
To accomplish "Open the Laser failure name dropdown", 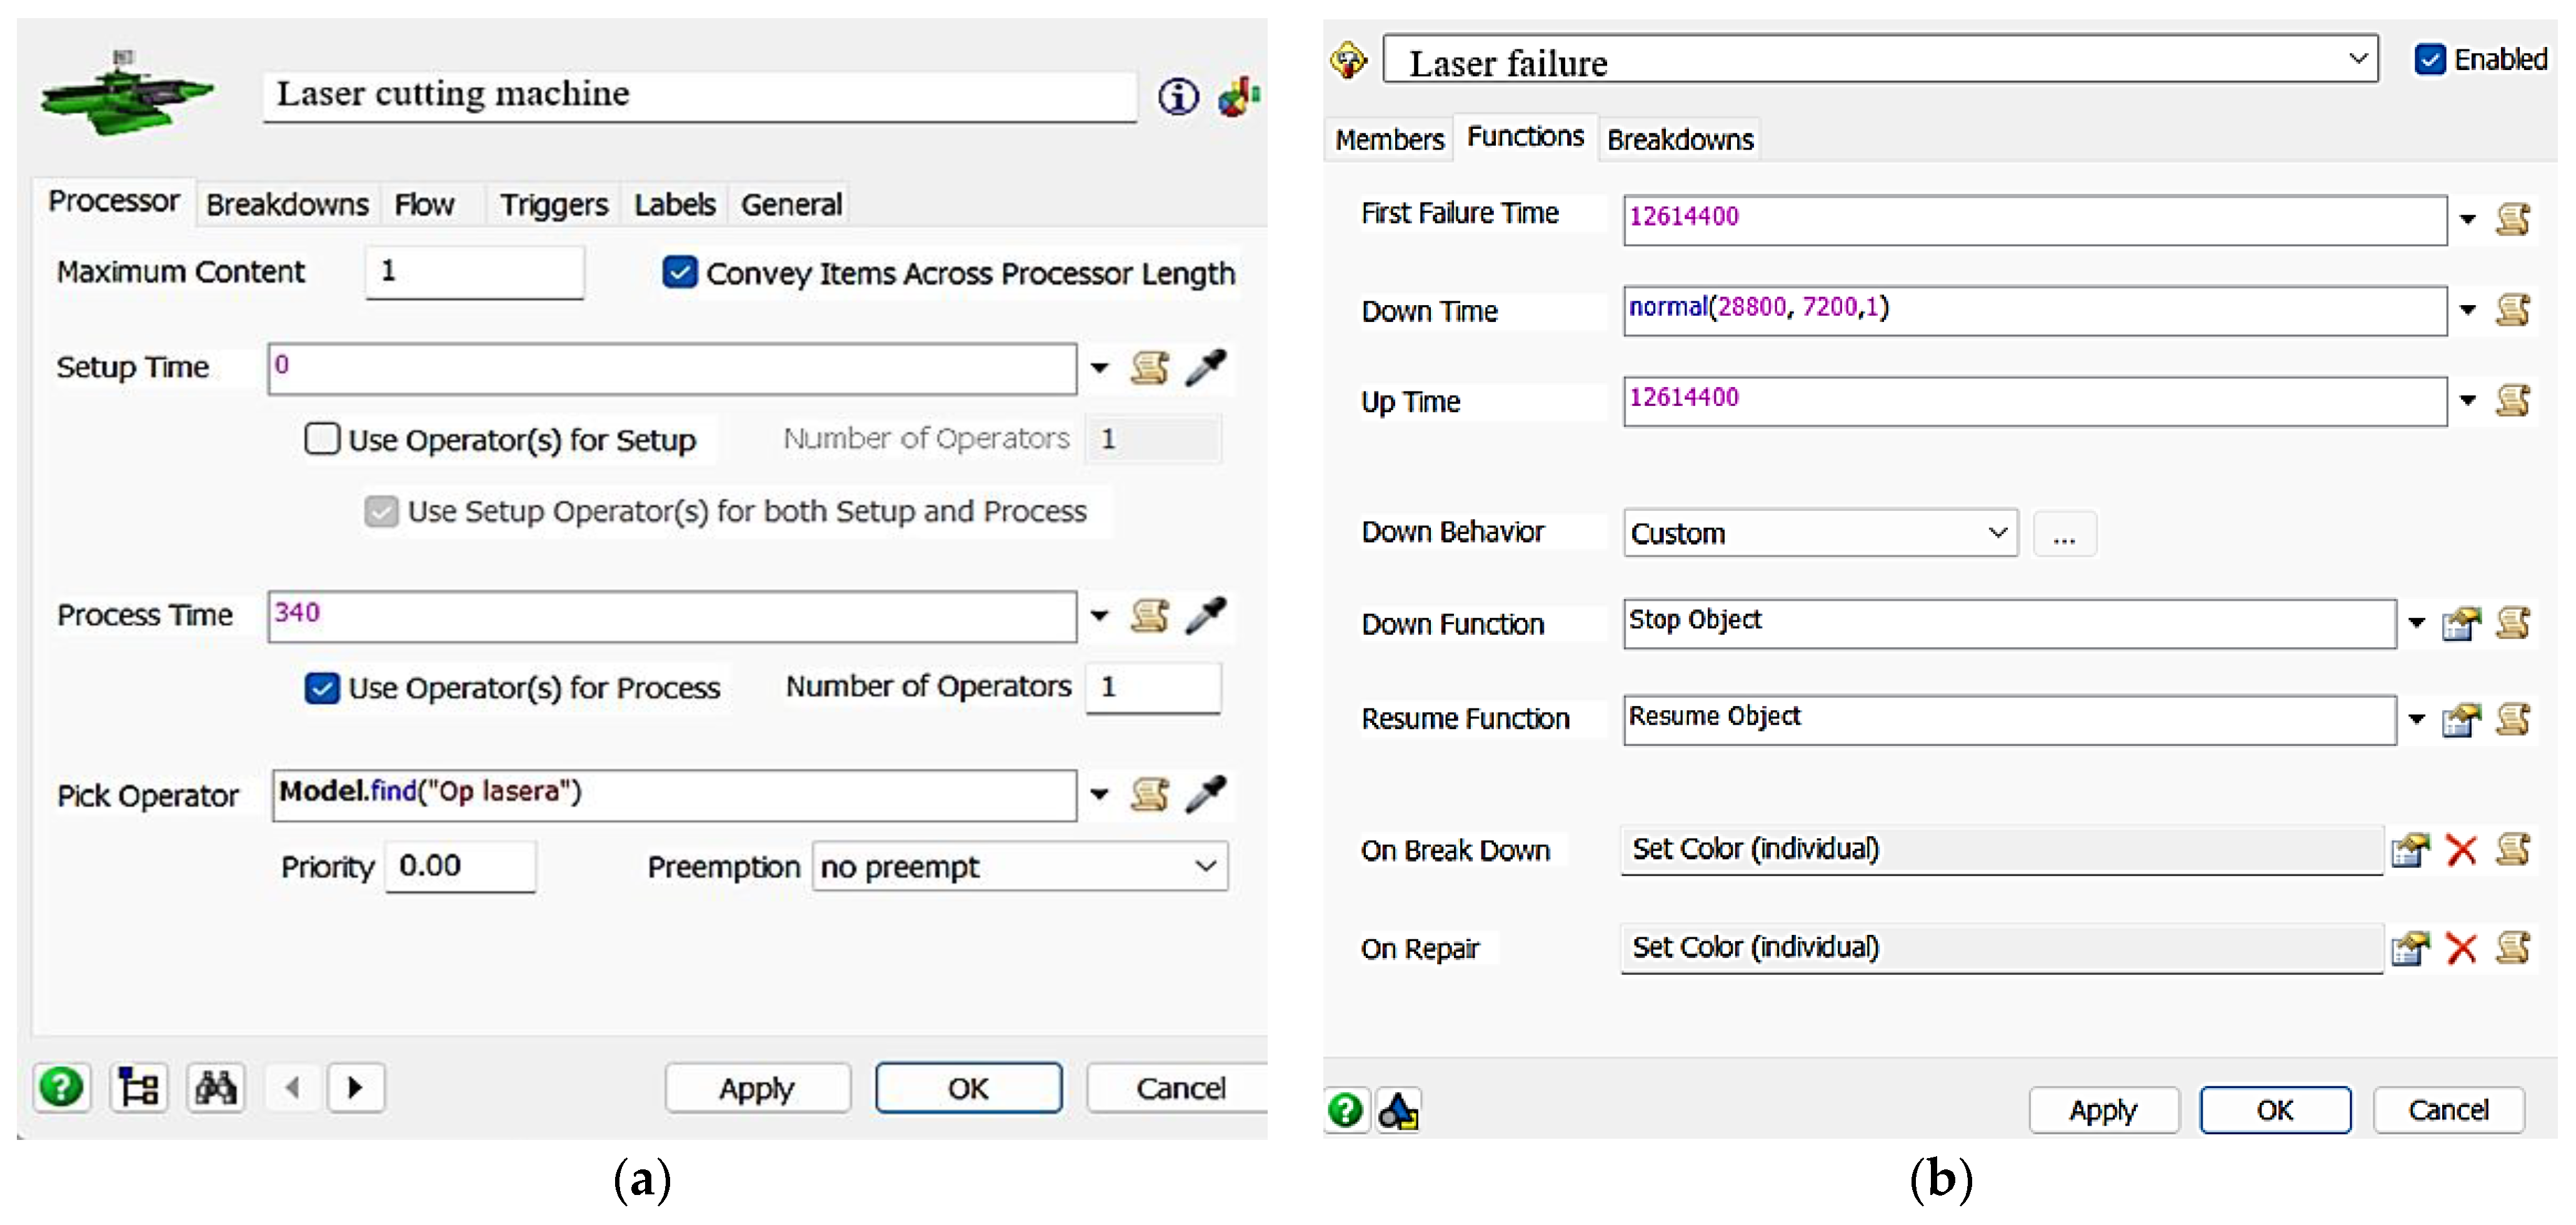I will point(2357,59).
